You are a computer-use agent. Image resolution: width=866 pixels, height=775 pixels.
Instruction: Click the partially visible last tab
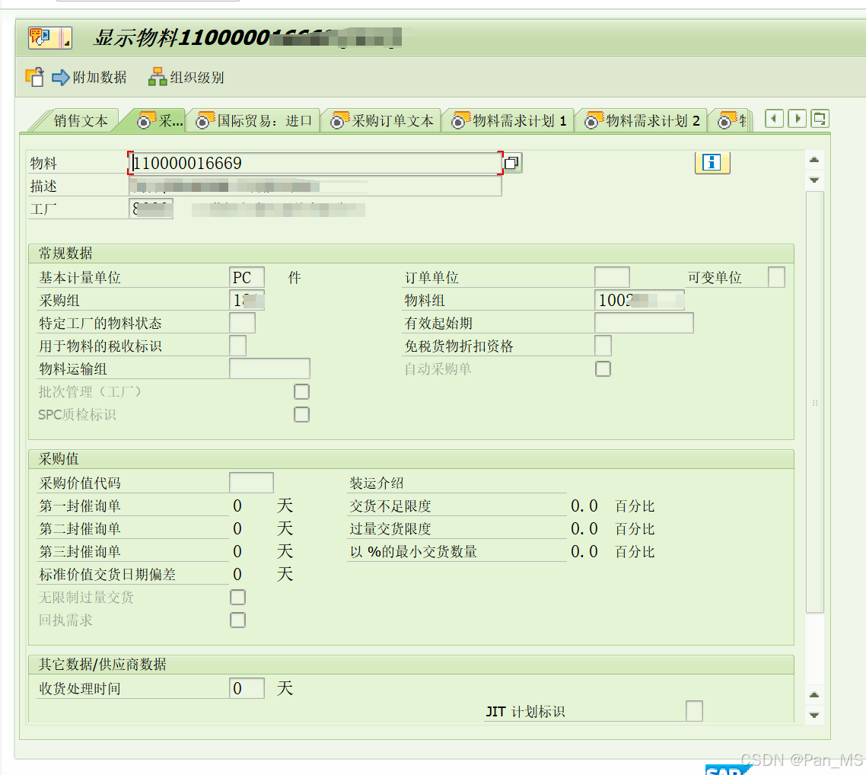pos(732,120)
